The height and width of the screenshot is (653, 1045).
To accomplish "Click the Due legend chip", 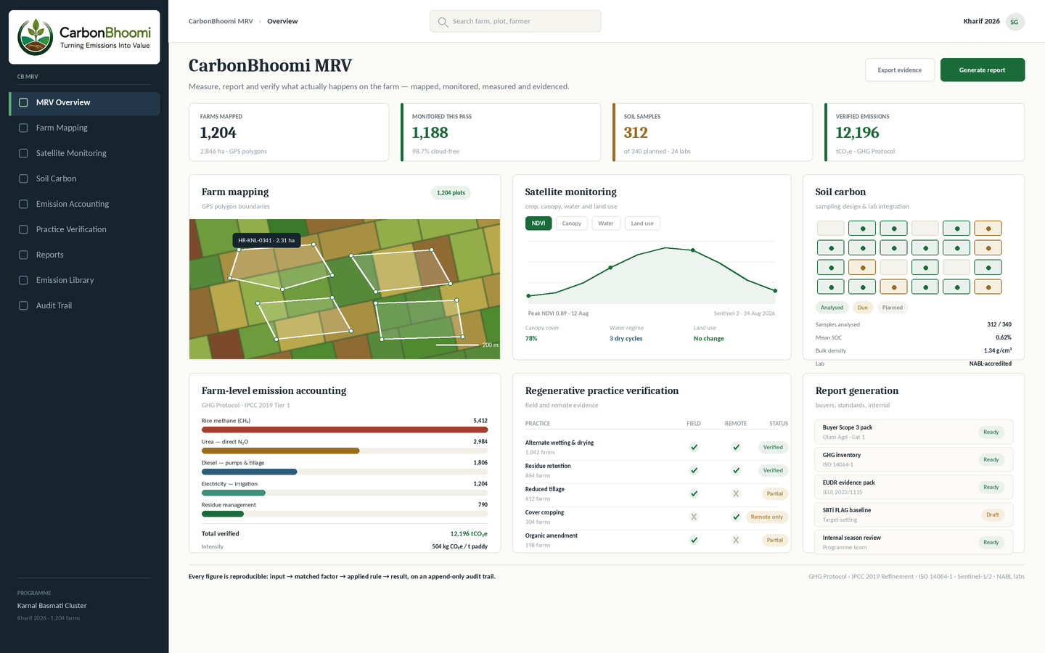I will pyautogui.click(x=862, y=308).
